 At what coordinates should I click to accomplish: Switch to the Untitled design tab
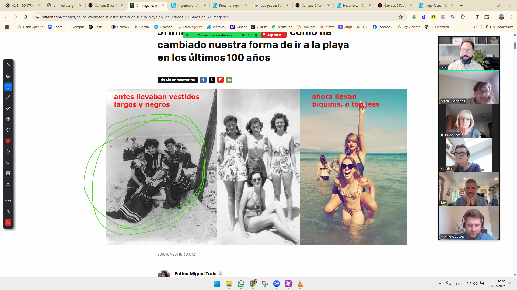click(x=64, y=5)
